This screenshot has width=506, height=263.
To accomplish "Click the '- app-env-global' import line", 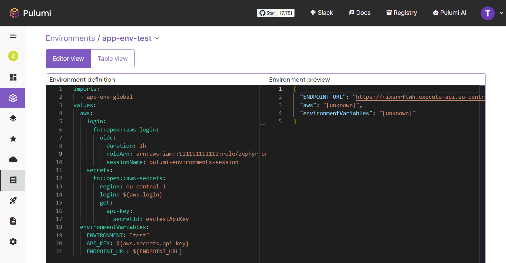I will 106,97.
